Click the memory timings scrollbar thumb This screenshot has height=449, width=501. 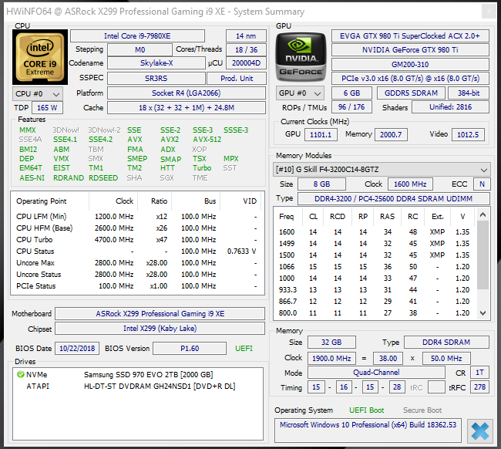click(x=483, y=255)
